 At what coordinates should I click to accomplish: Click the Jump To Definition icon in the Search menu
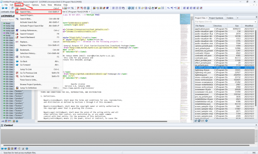17,88
